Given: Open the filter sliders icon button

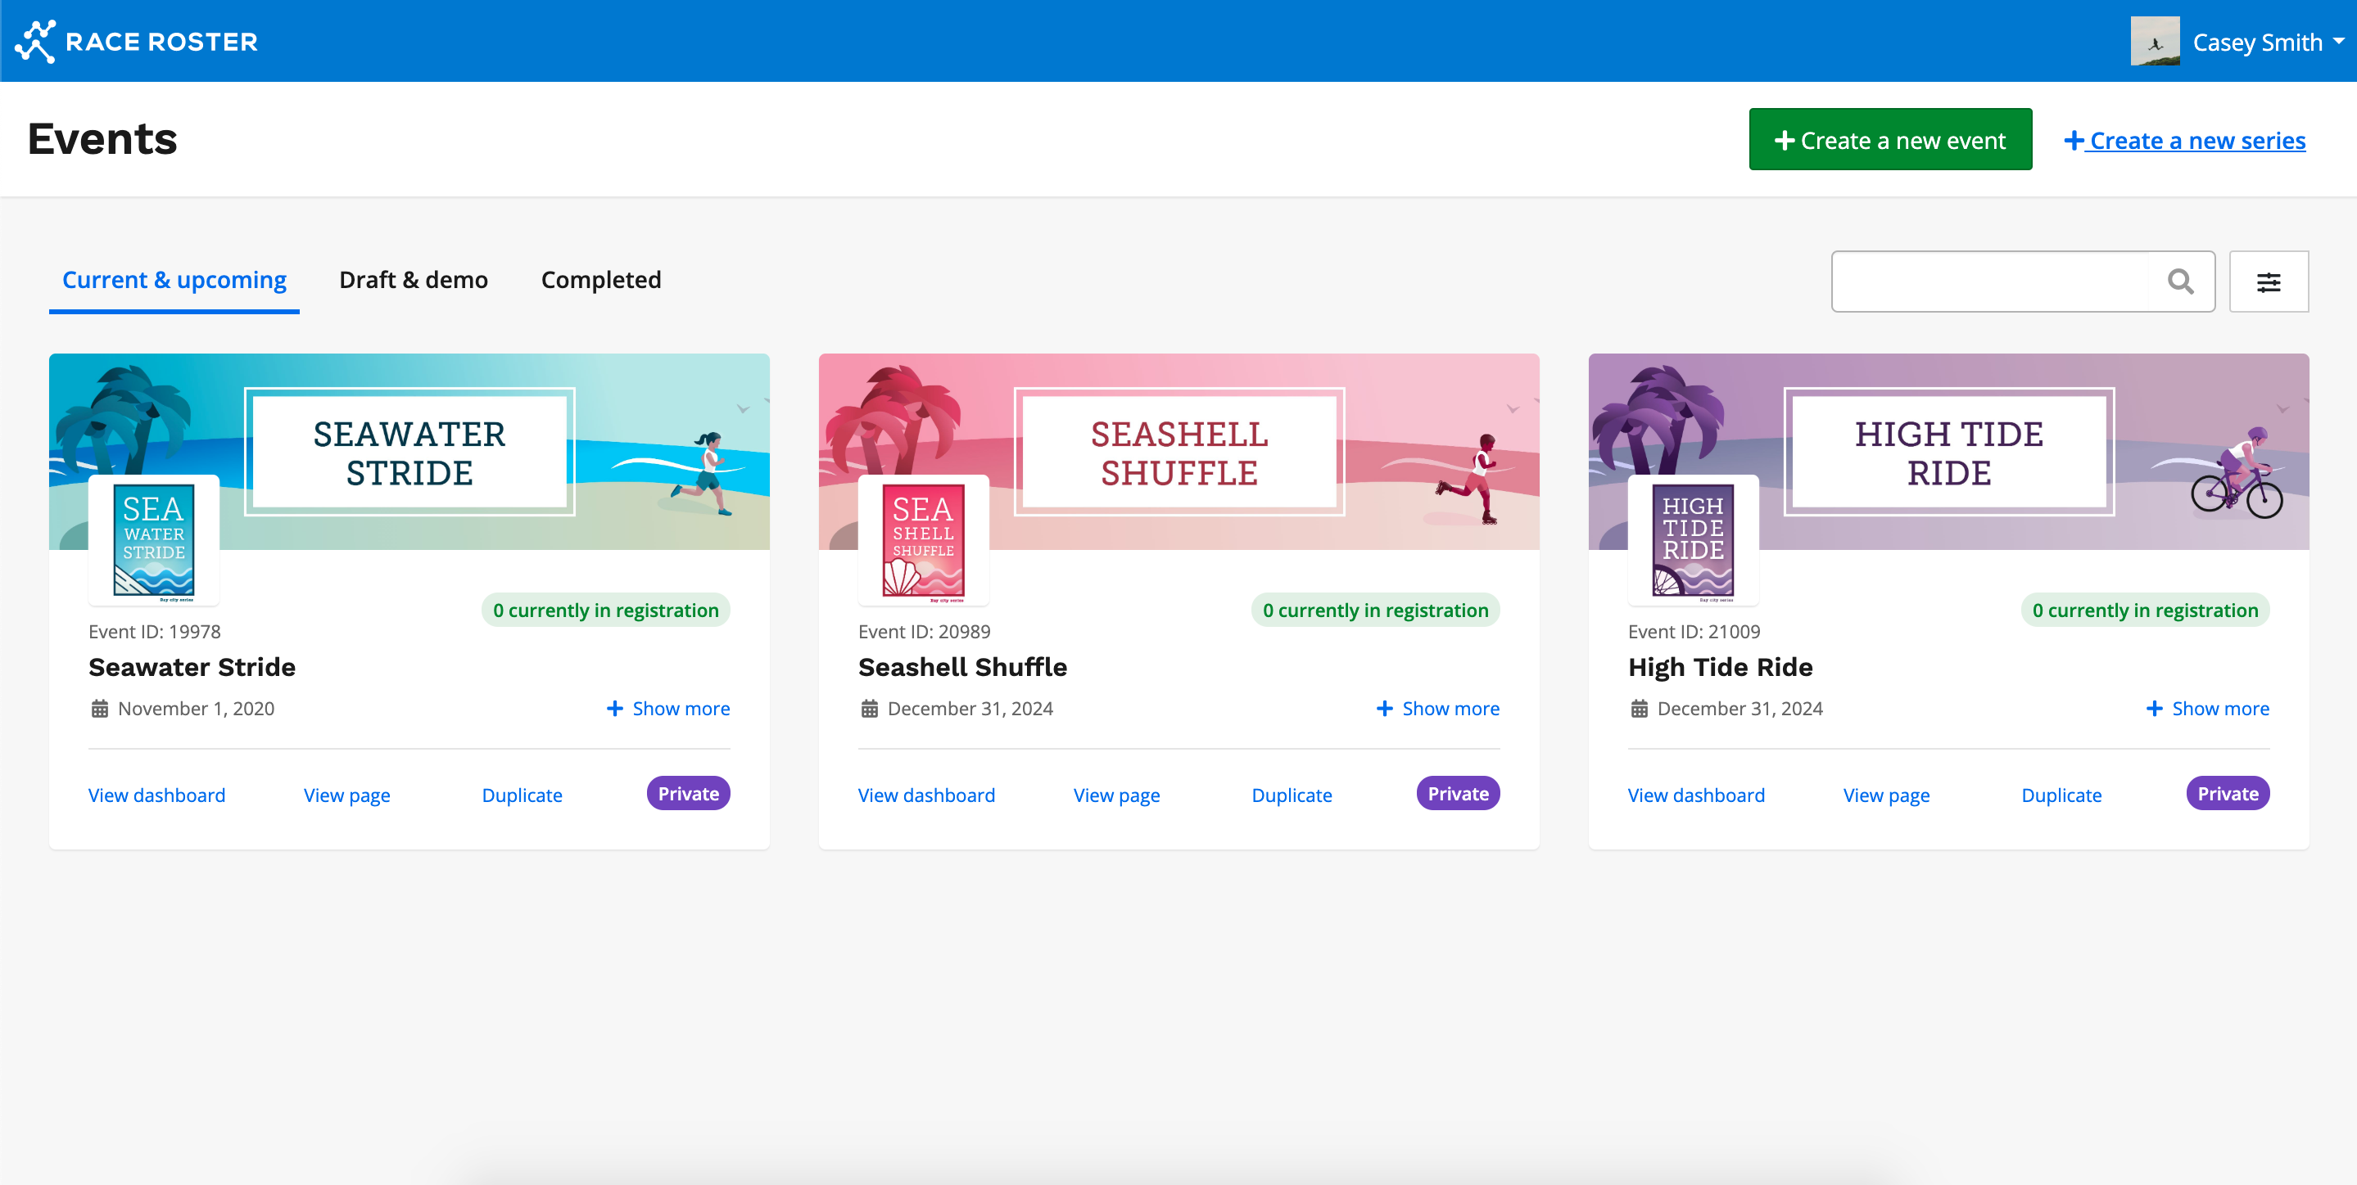Looking at the screenshot, I should pos(2269,282).
